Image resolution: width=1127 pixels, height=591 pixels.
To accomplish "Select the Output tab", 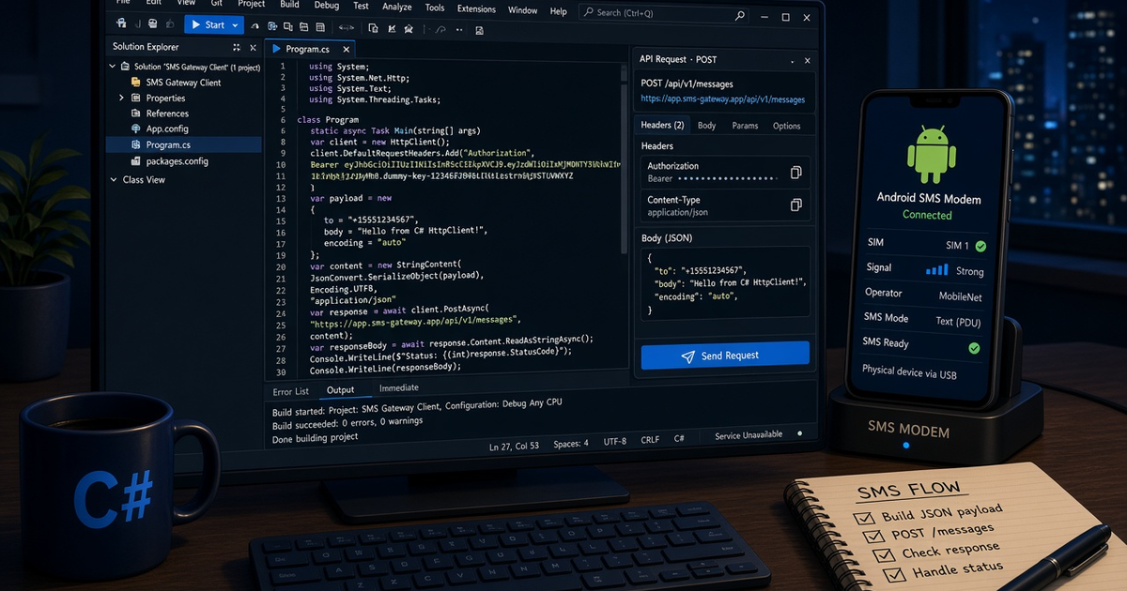I will [x=340, y=390].
